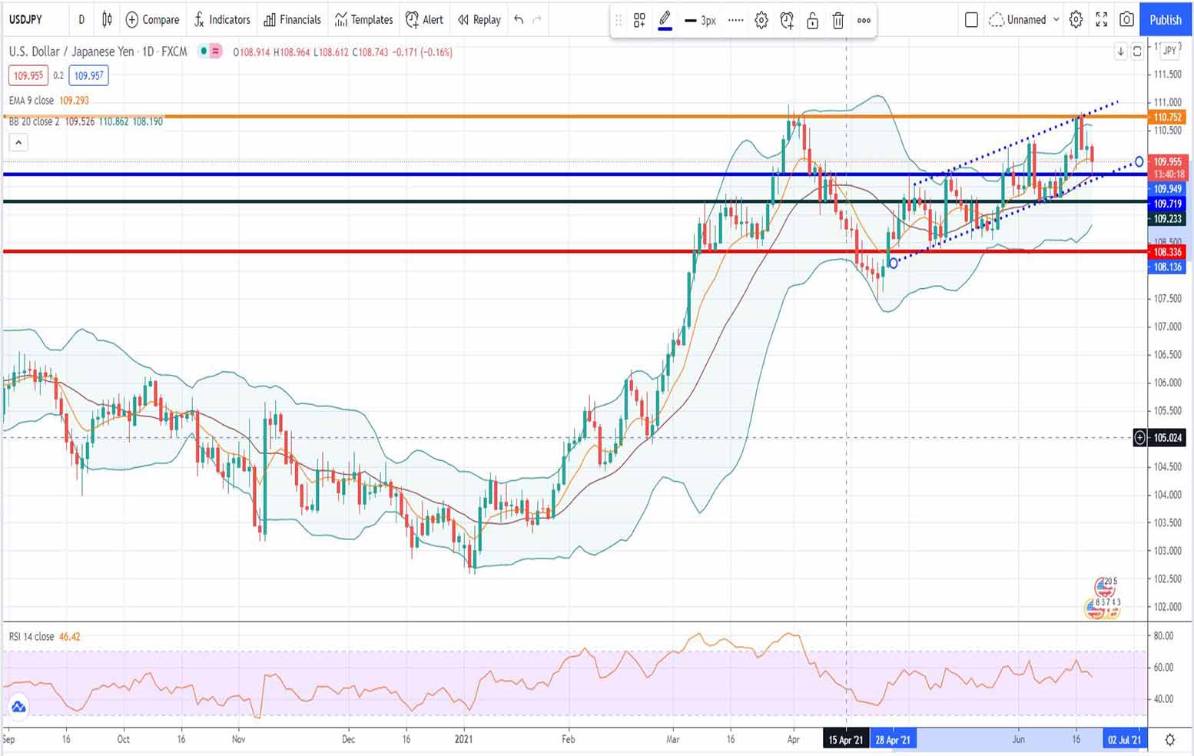
Task: Open the line color pencil swatch
Action: (665, 21)
